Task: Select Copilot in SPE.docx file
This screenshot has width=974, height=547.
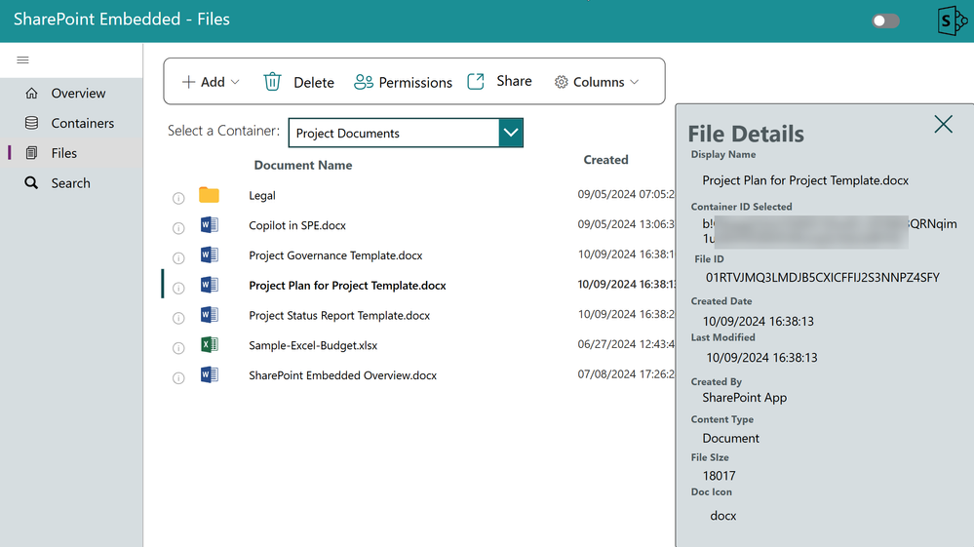Action: (297, 225)
